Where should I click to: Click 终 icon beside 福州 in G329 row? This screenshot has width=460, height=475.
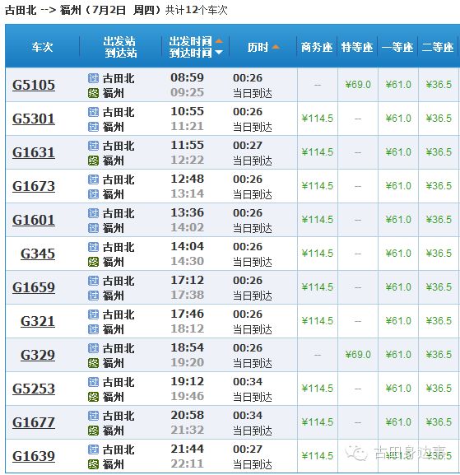(x=93, y=363)
